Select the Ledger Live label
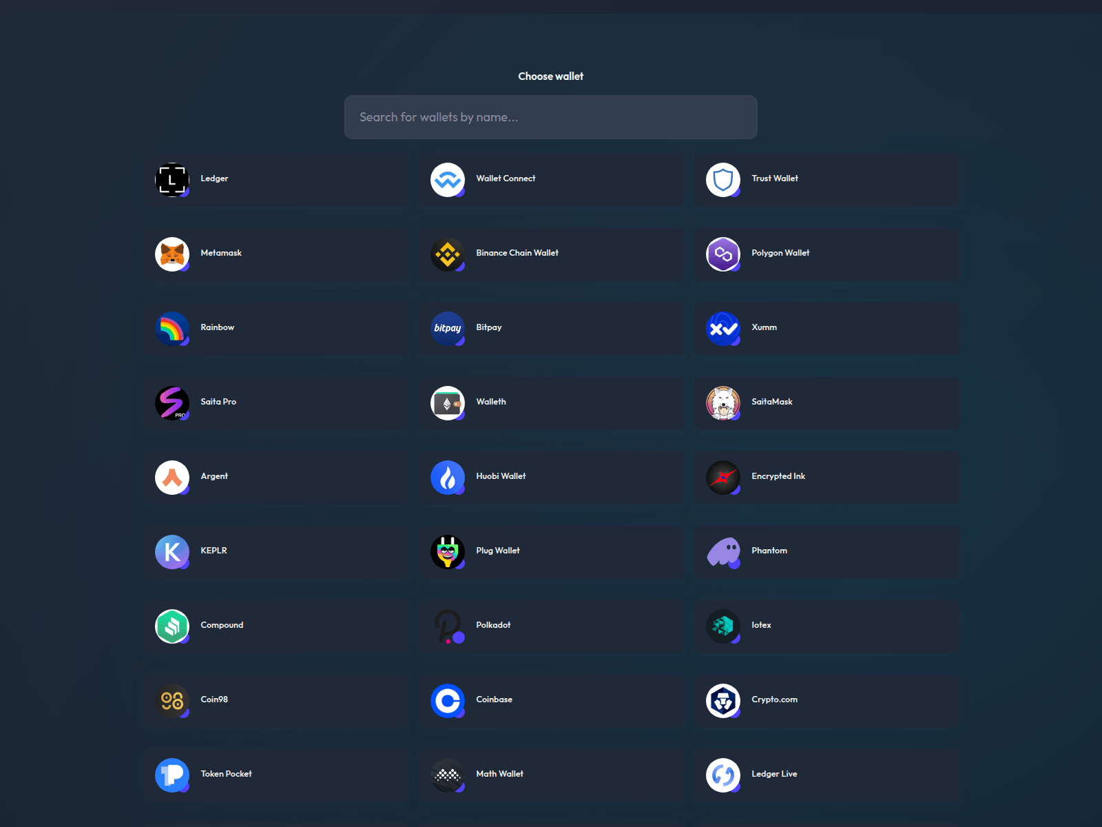Viewport: 1102px width, 827px height. [774, 774]
